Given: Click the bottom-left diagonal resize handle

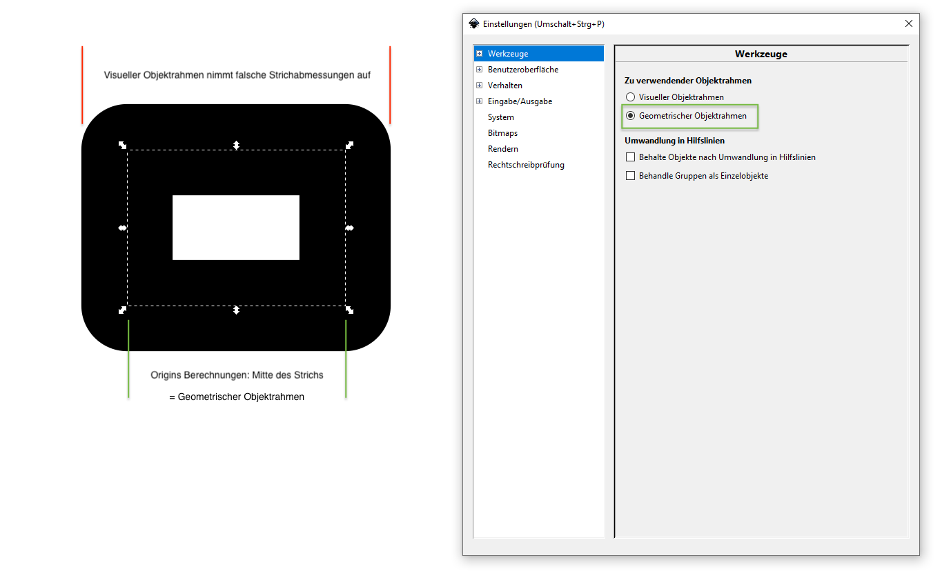Looking at the screenshot, I should pyautogui.click(x=122, y=310).
